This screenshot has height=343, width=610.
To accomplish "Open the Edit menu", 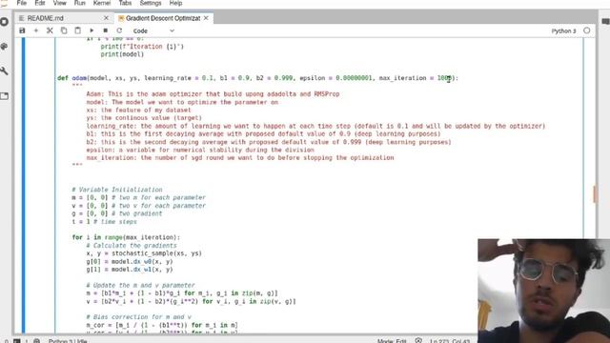I will 40,3.
